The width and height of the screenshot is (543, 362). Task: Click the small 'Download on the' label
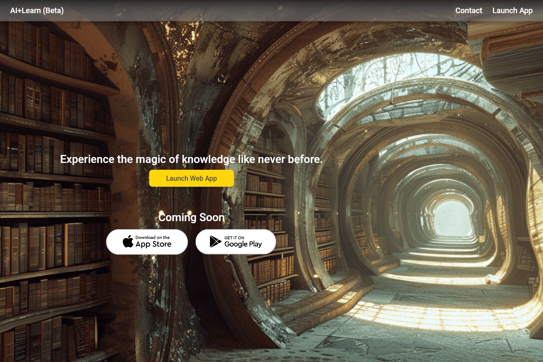(152, 237)
